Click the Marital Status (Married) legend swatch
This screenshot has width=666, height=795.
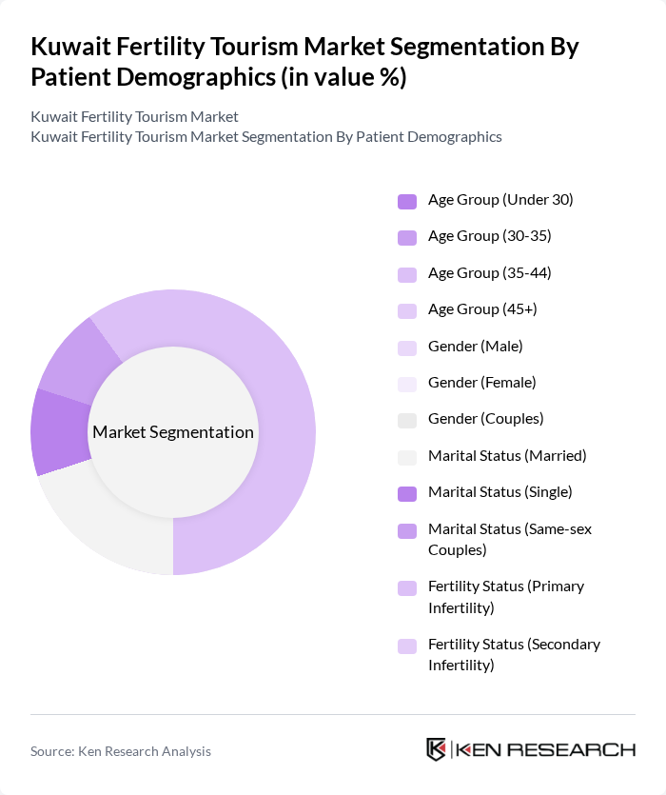(x=407, y=456)
